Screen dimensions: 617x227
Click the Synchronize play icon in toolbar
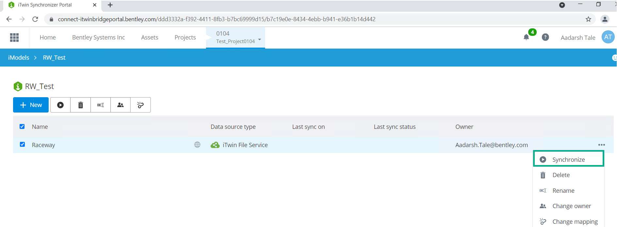click(x=60, y=105)
